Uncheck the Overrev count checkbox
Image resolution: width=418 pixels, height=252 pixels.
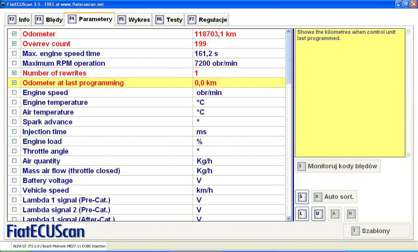coord(14,44)
